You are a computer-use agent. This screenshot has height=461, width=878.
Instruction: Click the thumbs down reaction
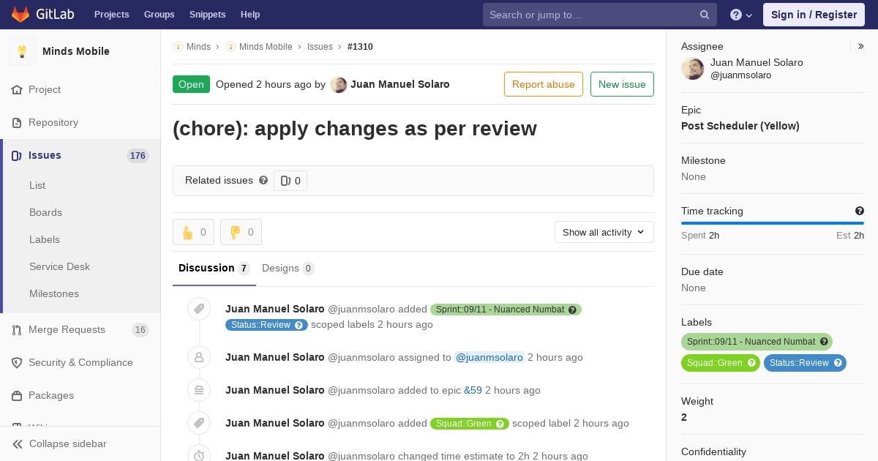pos(241,232)
